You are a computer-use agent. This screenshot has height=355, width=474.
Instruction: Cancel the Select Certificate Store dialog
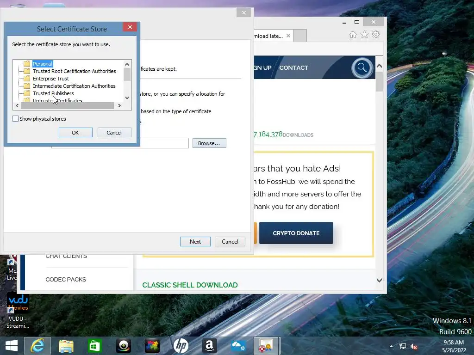click(x=114, y=133)
